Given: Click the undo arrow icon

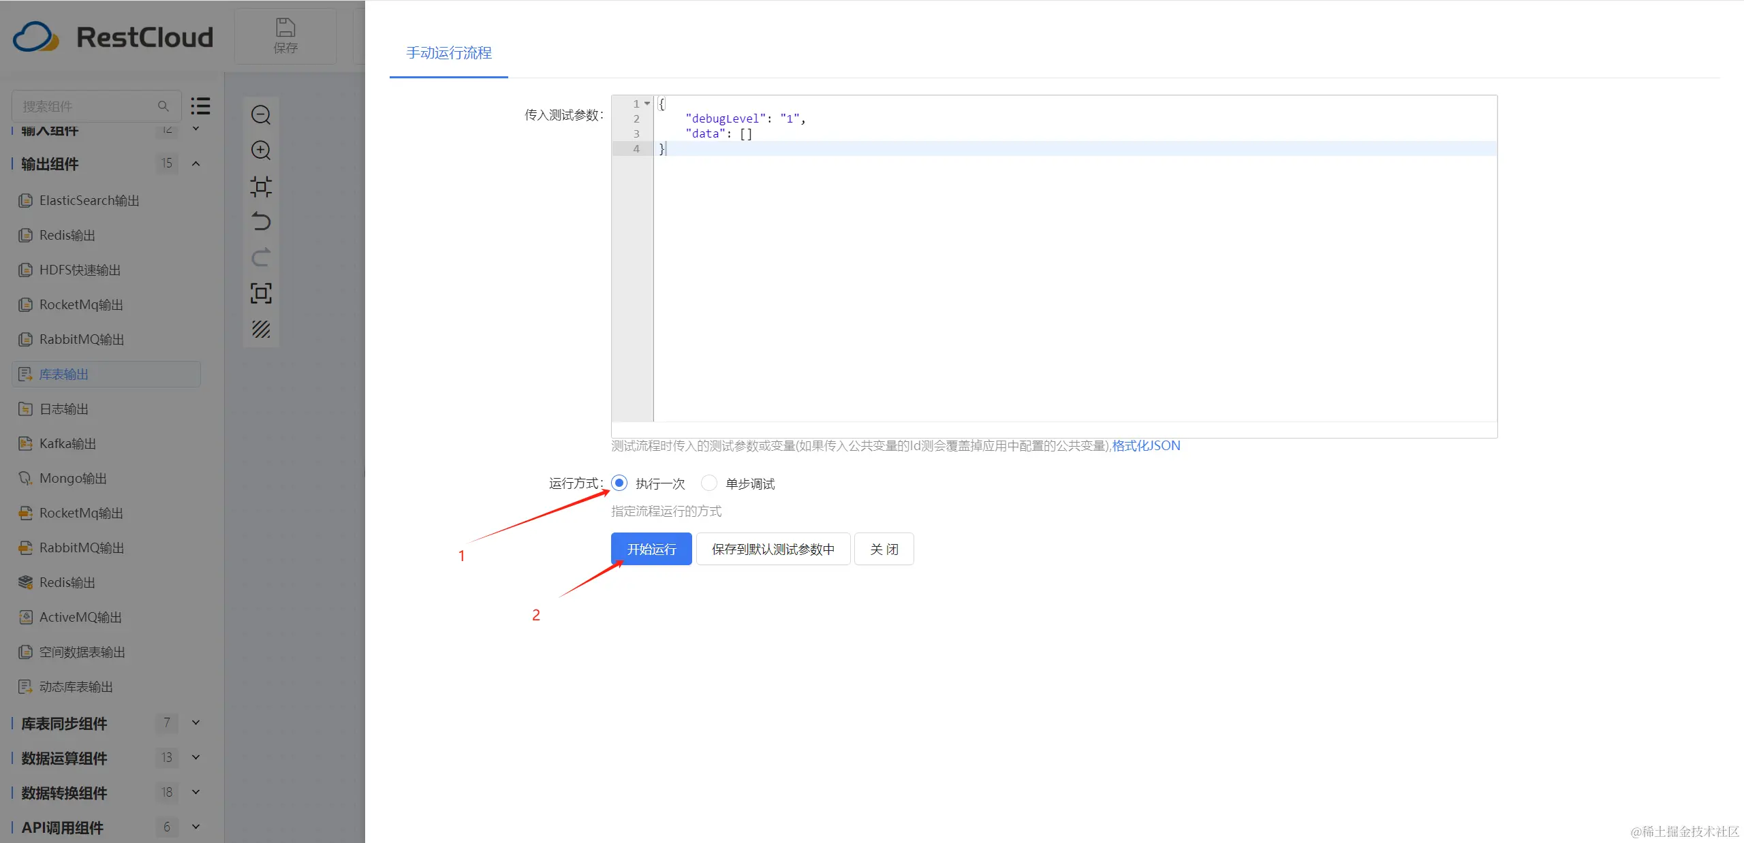Looking at the screenshot, I should [x=261, y=221].
